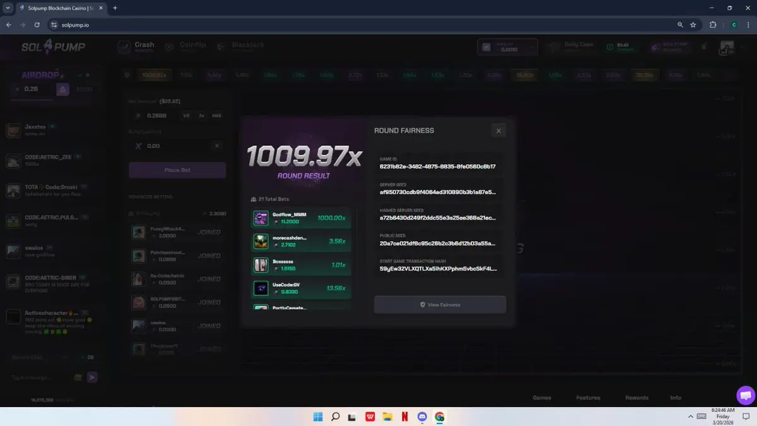Click the 13.56x multiplier in bets list
The height and width of the screenshot is (426, 757).
[x=336, y=288]
